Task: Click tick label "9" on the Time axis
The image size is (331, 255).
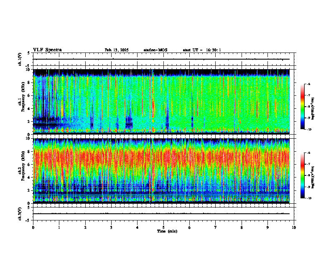Action: tap(267, 227)
